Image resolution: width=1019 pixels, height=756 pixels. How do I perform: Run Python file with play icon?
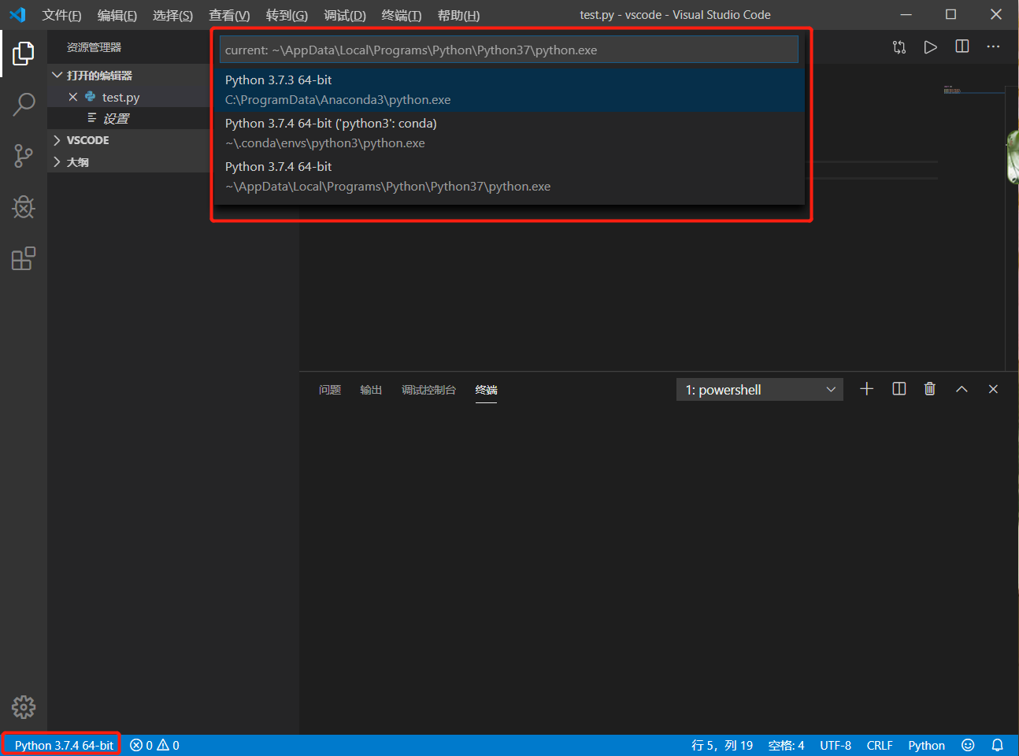click(931, 47)
